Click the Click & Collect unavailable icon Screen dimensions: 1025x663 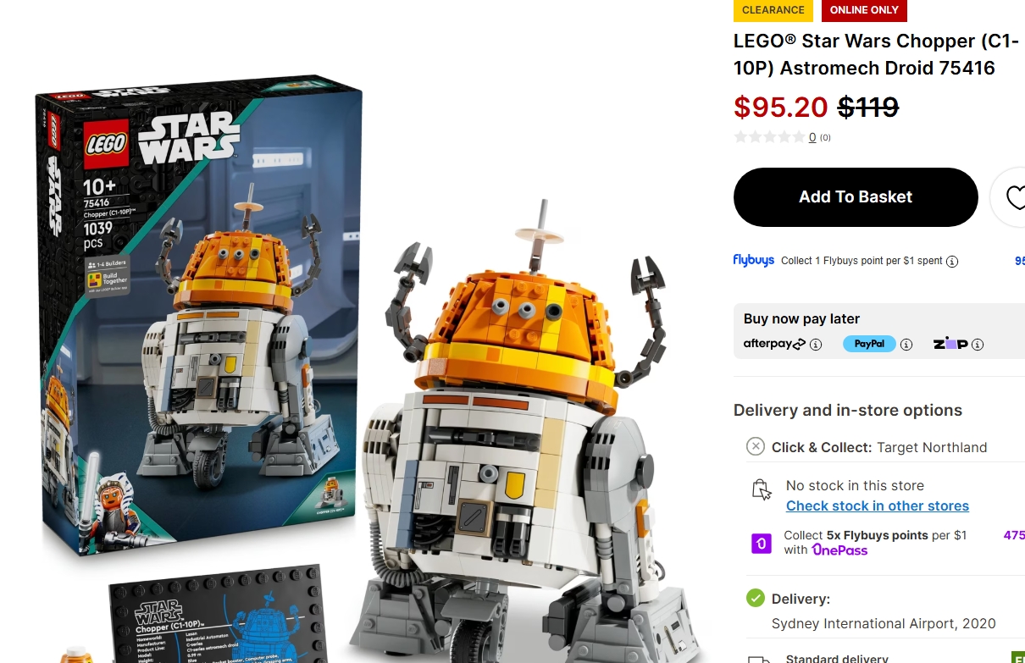click(756, 446)
